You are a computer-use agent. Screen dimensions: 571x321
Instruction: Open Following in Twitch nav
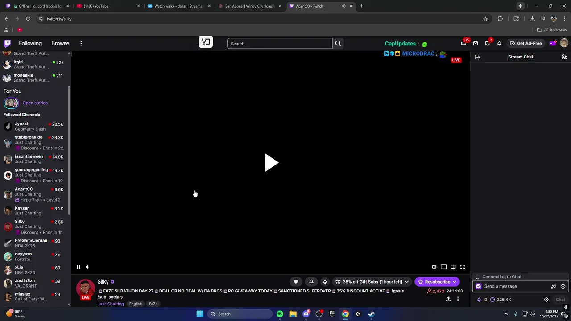pyautogui.click(x=30, y=43)
